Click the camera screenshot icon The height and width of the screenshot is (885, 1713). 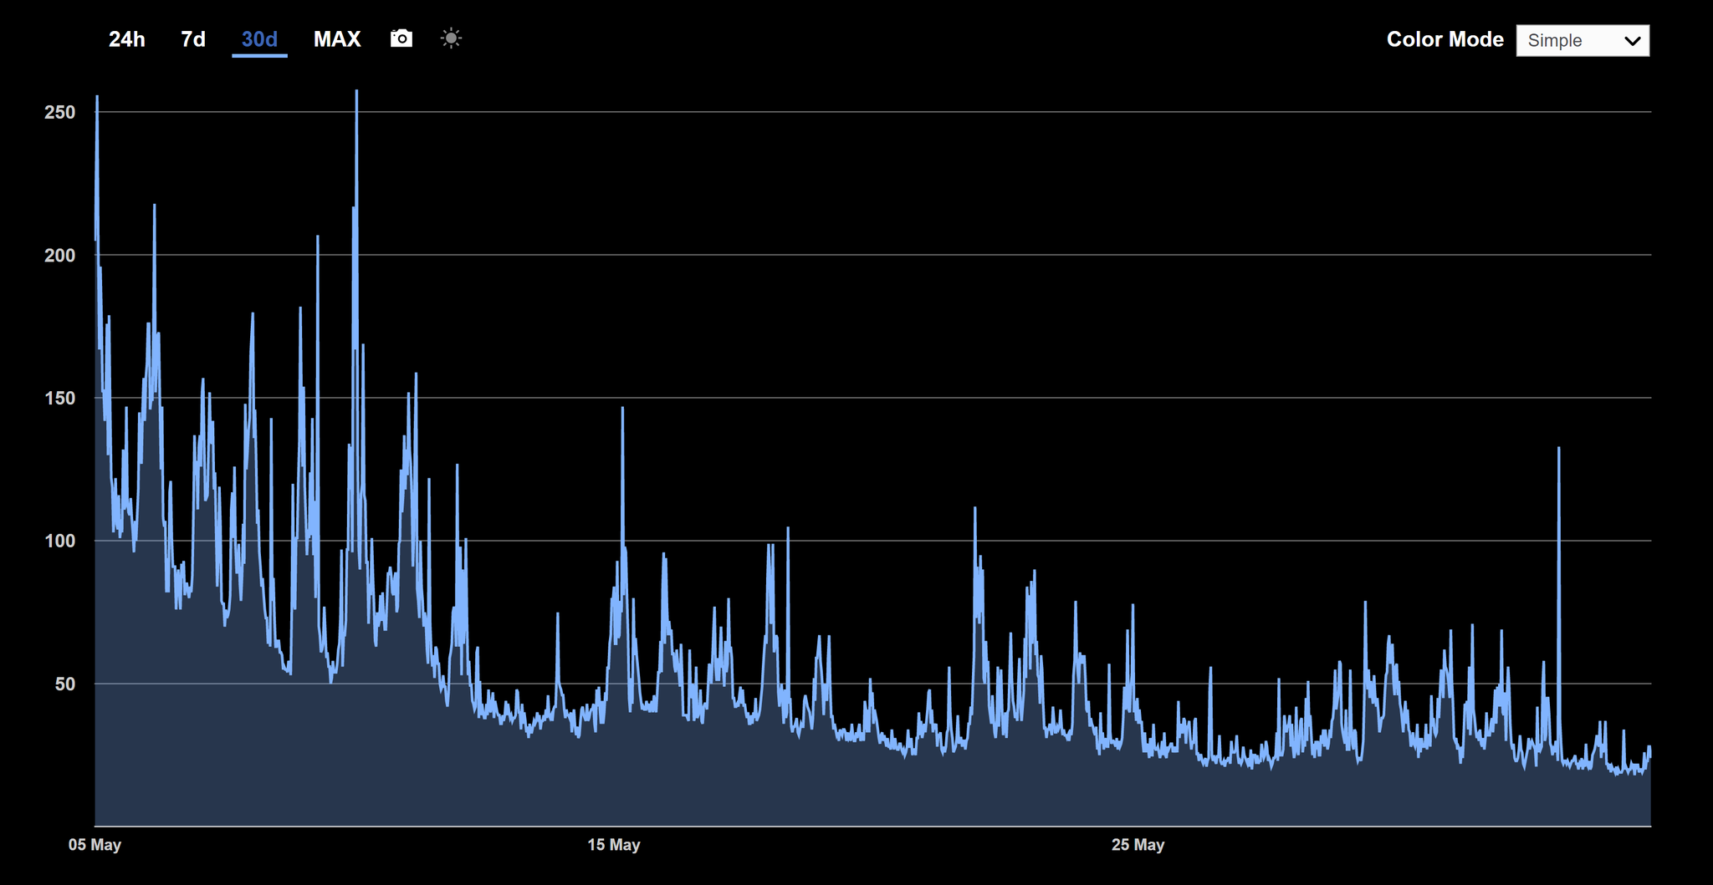point(401,38)
